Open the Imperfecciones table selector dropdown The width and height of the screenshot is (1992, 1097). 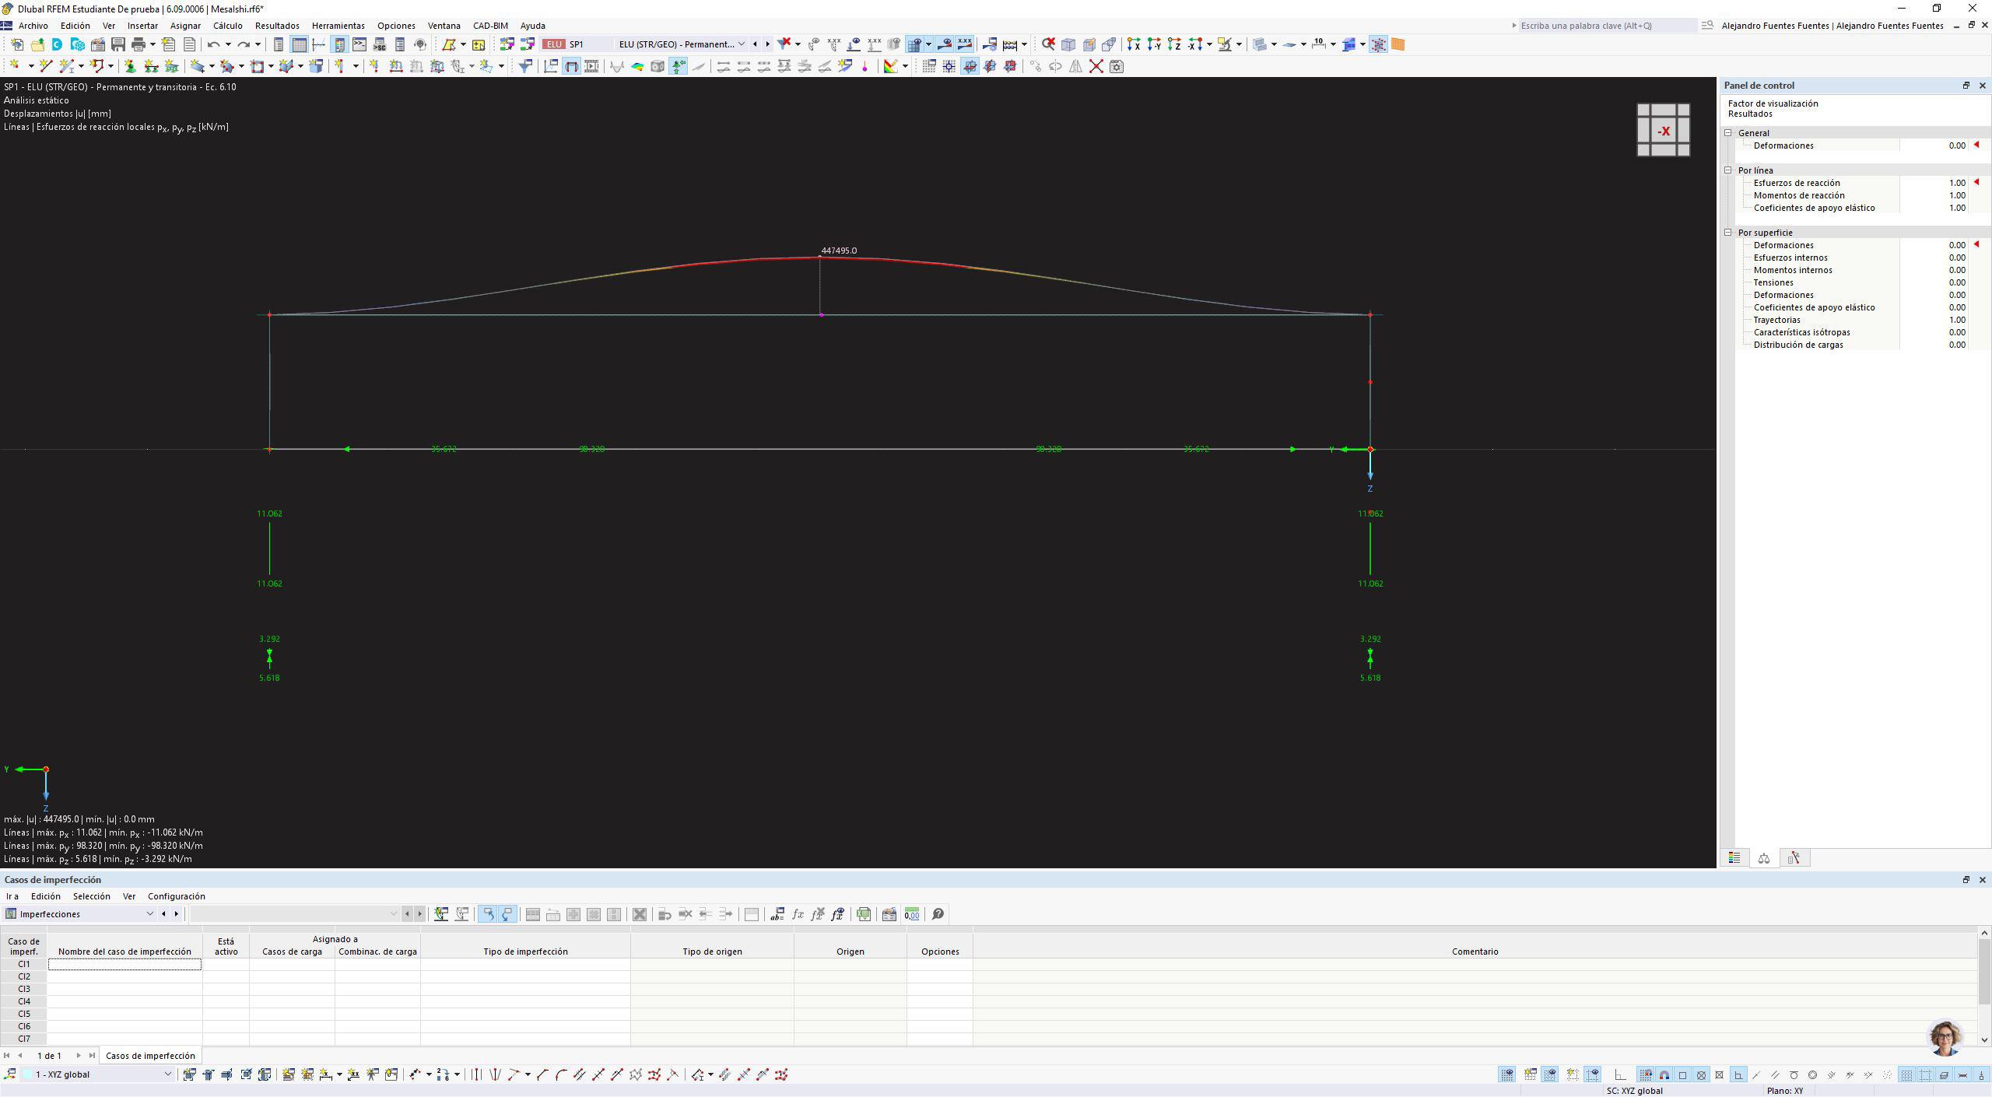(x=149, y=914)
